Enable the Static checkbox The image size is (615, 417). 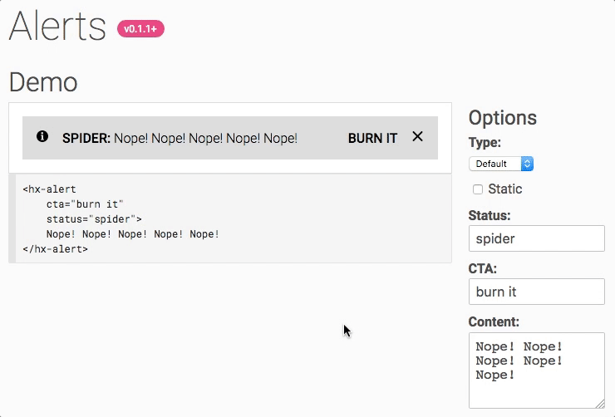pos(478,189)
